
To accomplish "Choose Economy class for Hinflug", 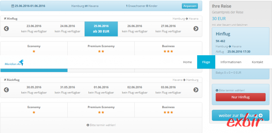I will pos(34,48).
